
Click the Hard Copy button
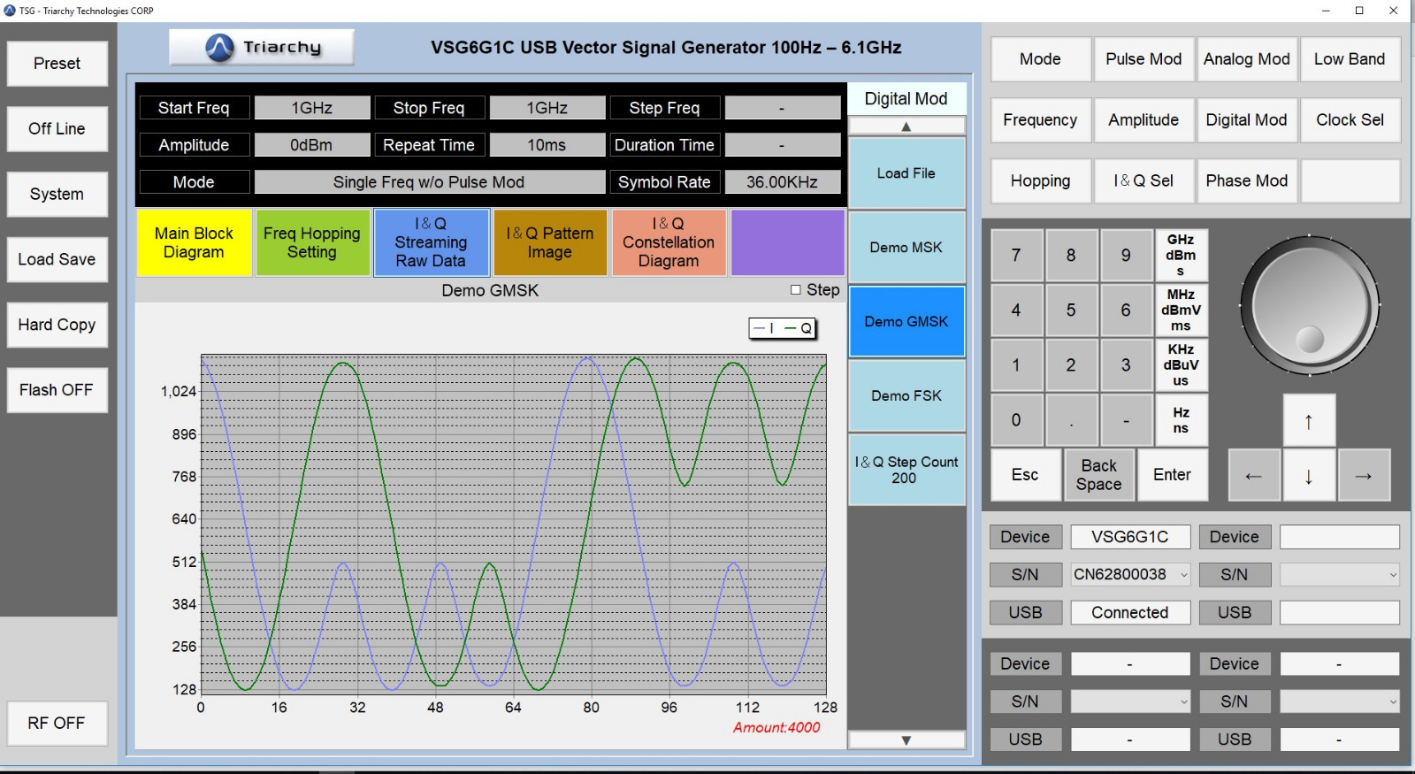pyautogui.click(x=57, y=325)
